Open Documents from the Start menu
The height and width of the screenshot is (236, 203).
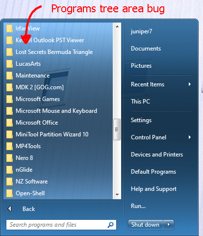[146, 49]
